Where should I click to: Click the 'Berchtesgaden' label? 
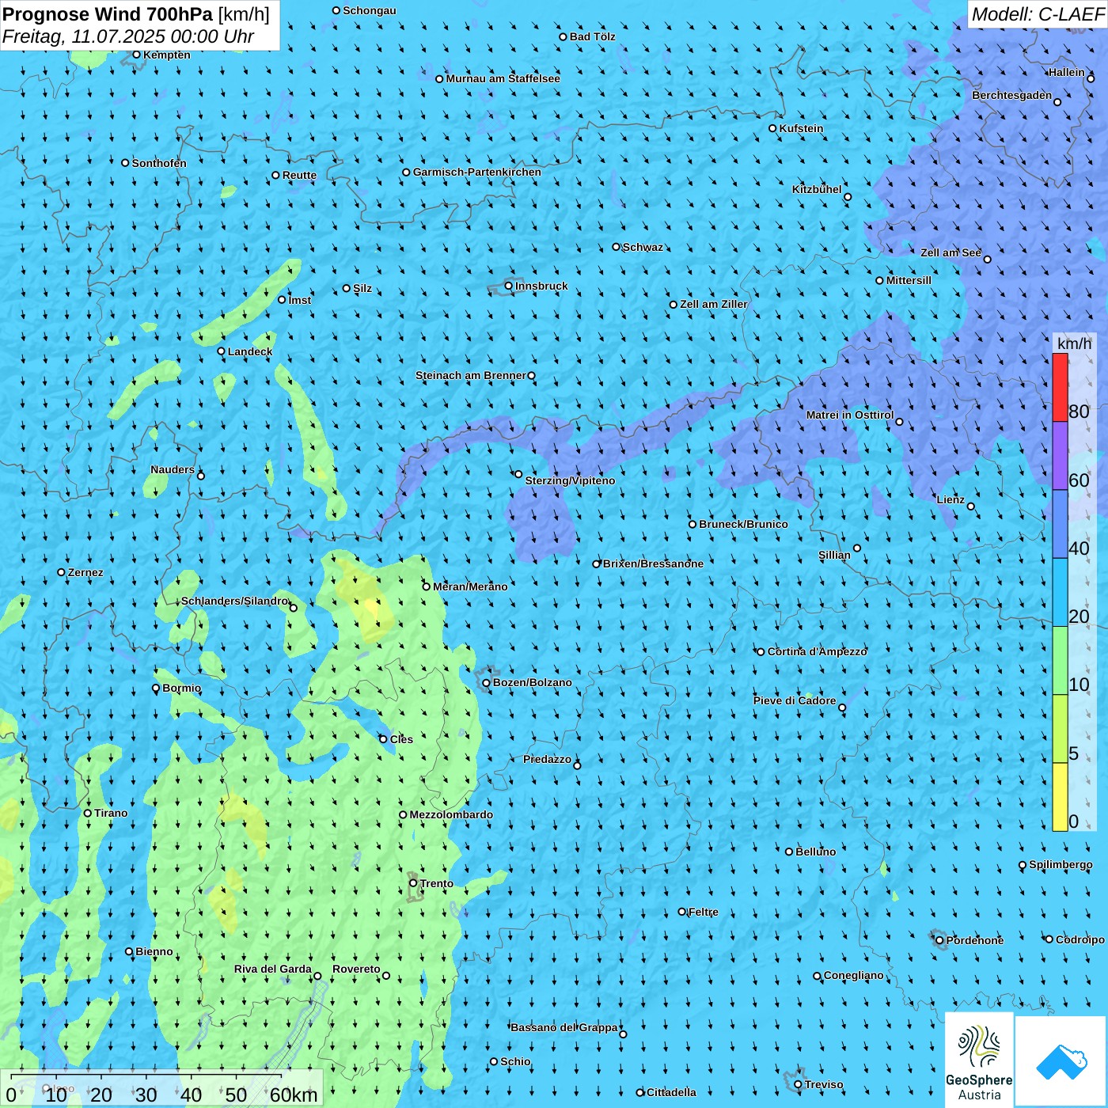coord(1012,95)
